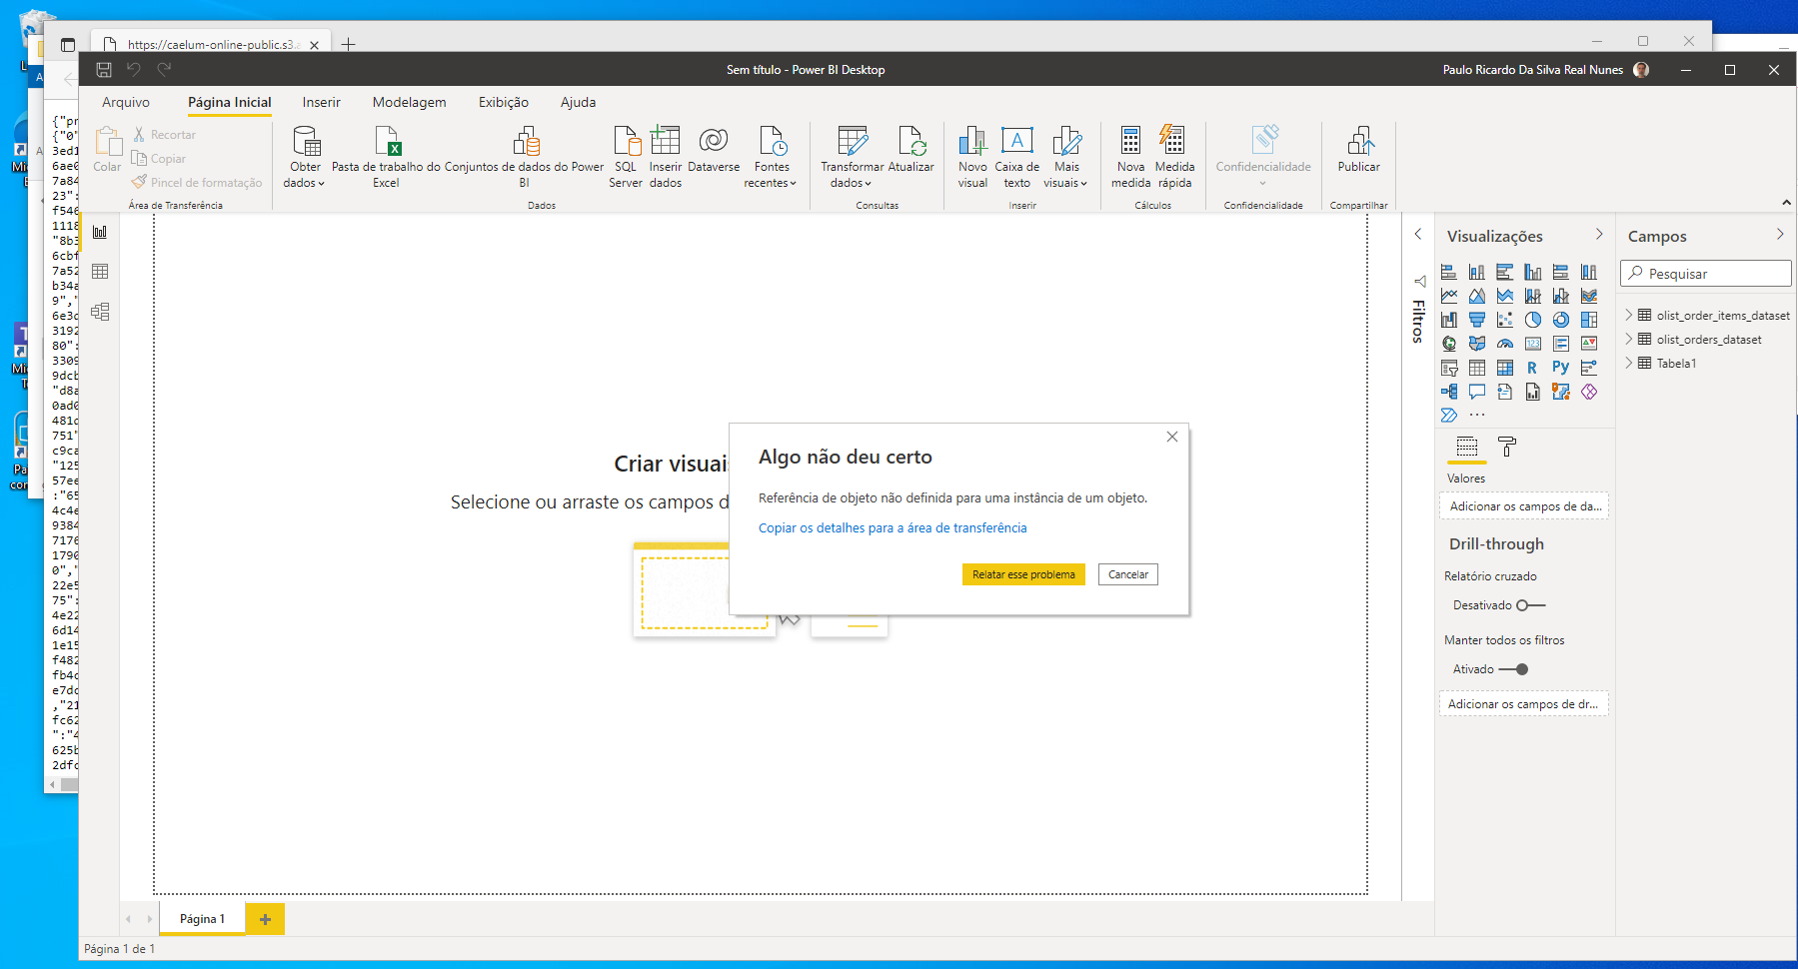Image resolution: width=1798 pixels, height=969 pixels.
Task: Click Relatar esse problema button
Action: [x=1023, y=574]
